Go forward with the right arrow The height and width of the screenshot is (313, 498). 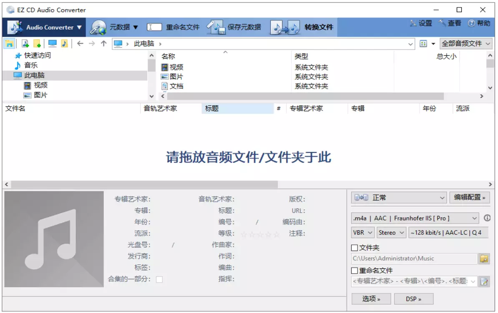point(92,43)
